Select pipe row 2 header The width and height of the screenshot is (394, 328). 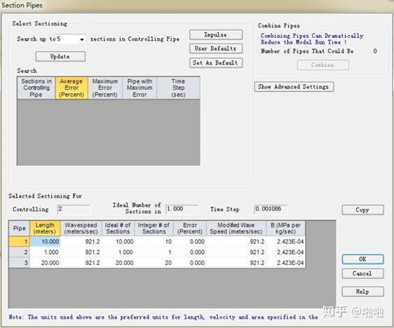click(20, 252)
